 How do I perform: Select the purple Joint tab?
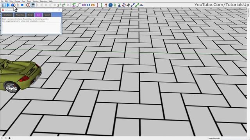(x=39, y=15)
